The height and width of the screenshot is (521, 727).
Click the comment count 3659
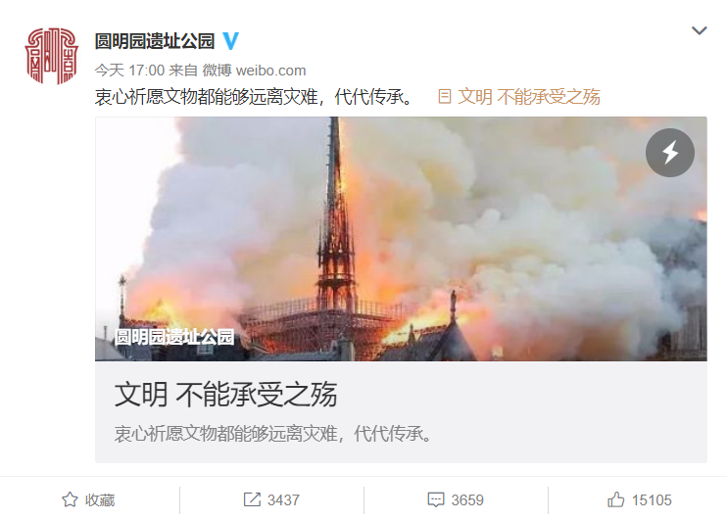pyautogui.click(x=467, y=500)
